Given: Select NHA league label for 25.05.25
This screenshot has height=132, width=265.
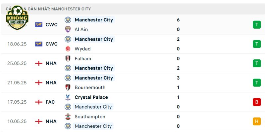Looking at the screenshot, I should click(x=51, y=63).
